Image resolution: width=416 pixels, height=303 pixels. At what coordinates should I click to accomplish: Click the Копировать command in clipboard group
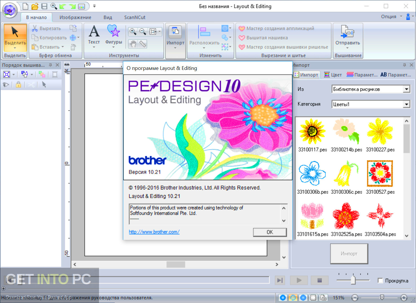click(x=49, y=37)
